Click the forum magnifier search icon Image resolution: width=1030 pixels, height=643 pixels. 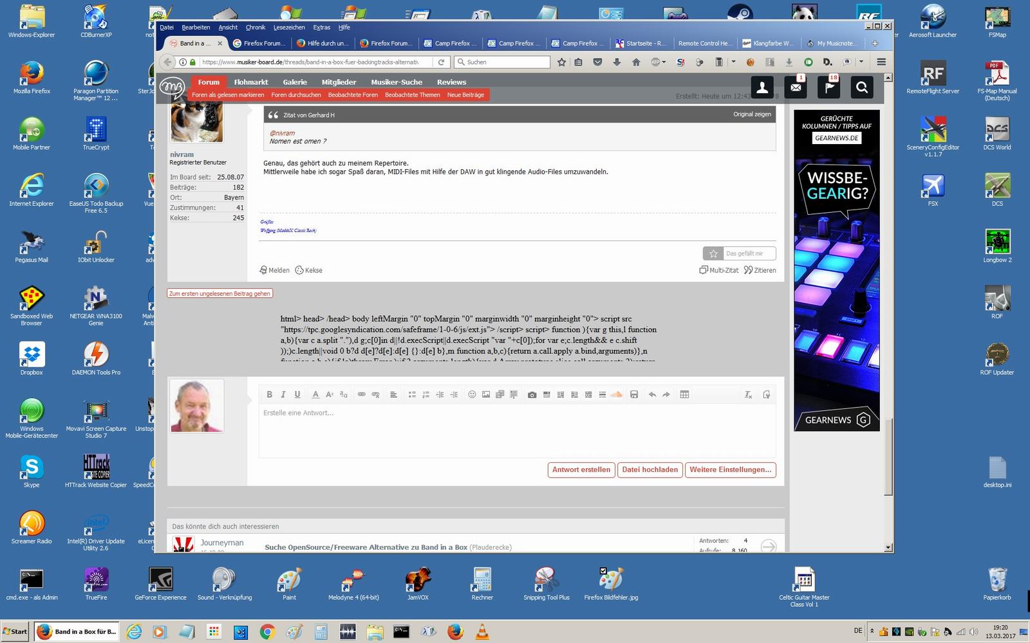pyautogui.click(x=862, y=87)
